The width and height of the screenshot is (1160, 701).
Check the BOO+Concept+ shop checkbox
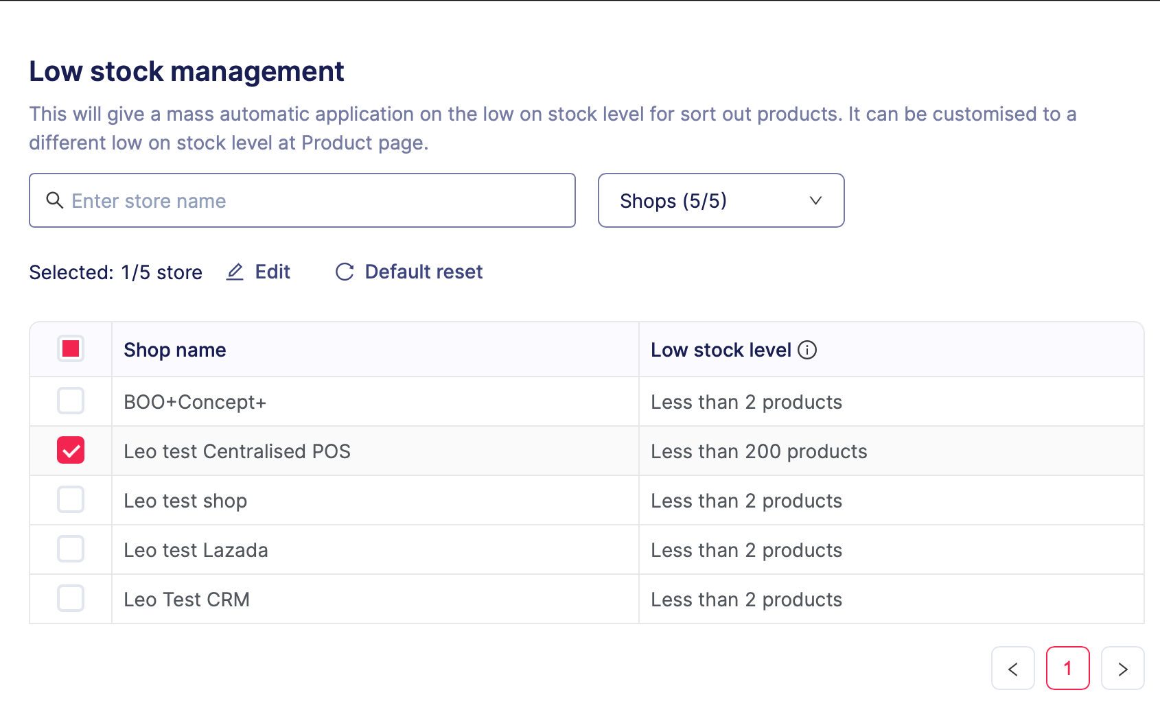pyautogui.click(x=71, y=401)
